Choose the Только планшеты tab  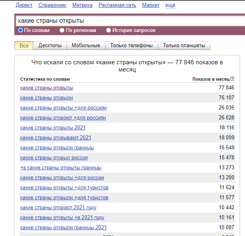(184, 46)
